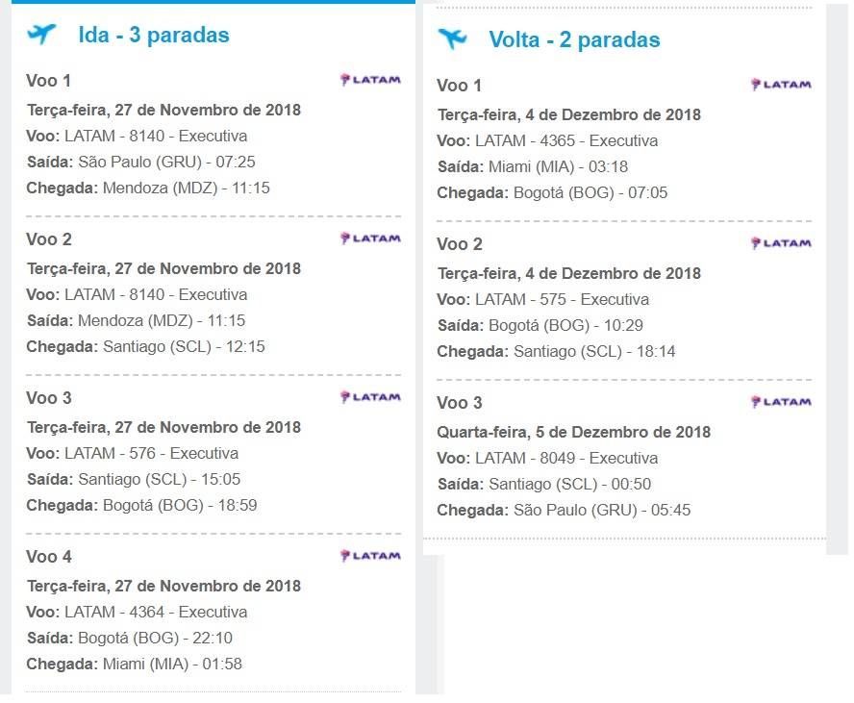Click LATAM logo on Volta Voo 2
This screenshot has height=703, width=854.
coord(781,243)
